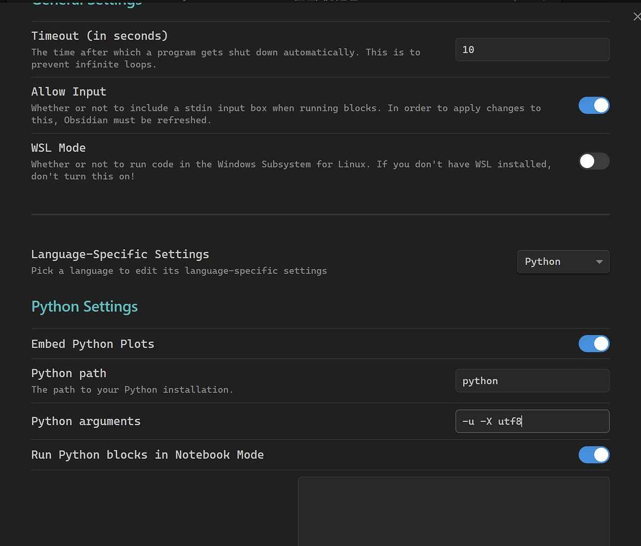The height and width of the screenshot is (546, 641).
Task: Focus the Python arguments field
Action: (532, 422)
